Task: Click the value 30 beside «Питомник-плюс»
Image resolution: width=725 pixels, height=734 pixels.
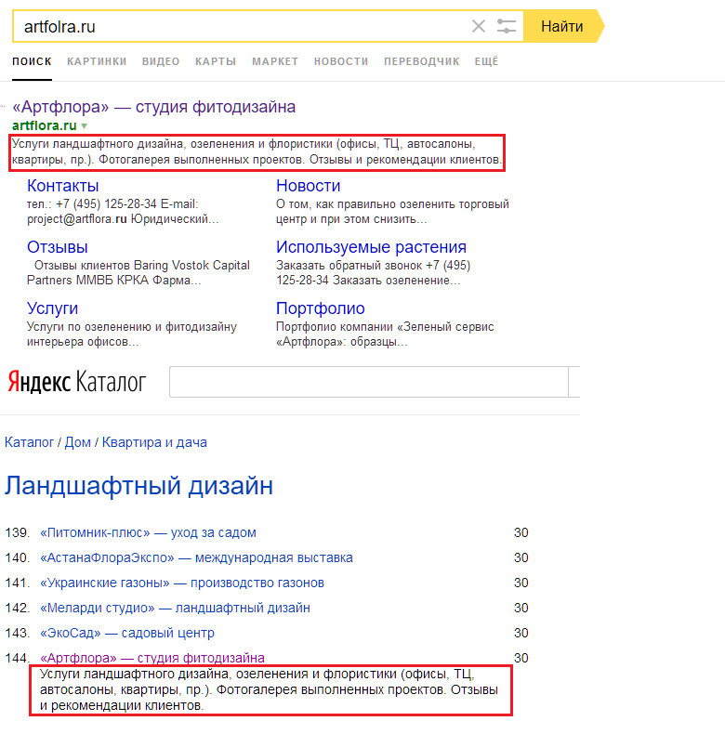Action: (x=521, y=532)
